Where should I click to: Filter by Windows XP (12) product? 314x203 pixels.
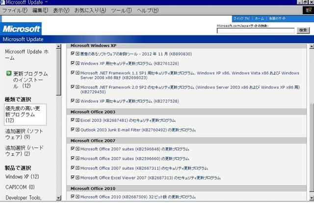click(x=22, y=177)
